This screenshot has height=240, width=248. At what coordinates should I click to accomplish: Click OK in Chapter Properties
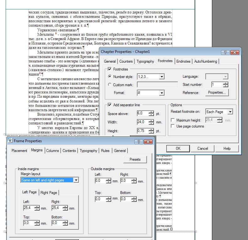[178, 149]
